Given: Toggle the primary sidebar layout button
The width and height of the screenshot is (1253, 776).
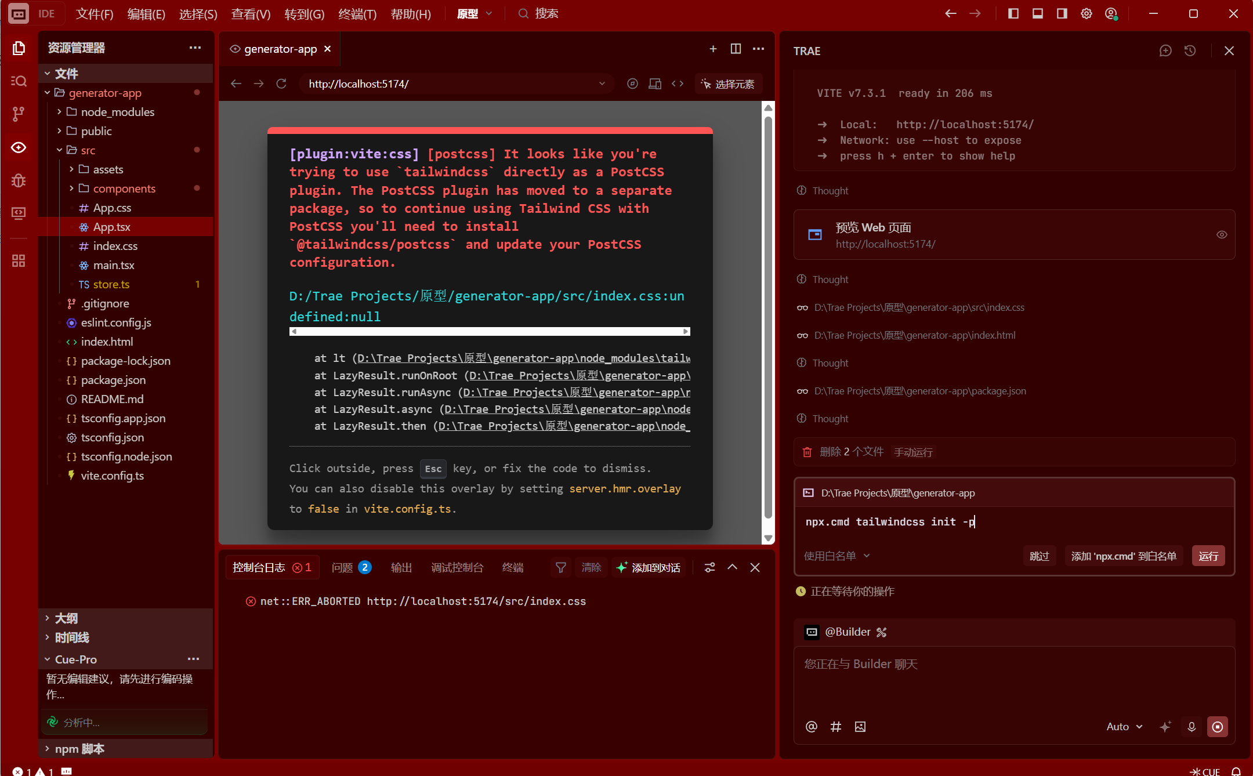Looking at the screenshot, I should tap(1013, 13).
